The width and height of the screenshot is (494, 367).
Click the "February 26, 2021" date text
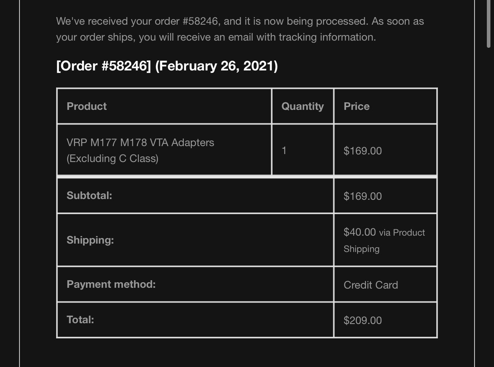point(216,66)
